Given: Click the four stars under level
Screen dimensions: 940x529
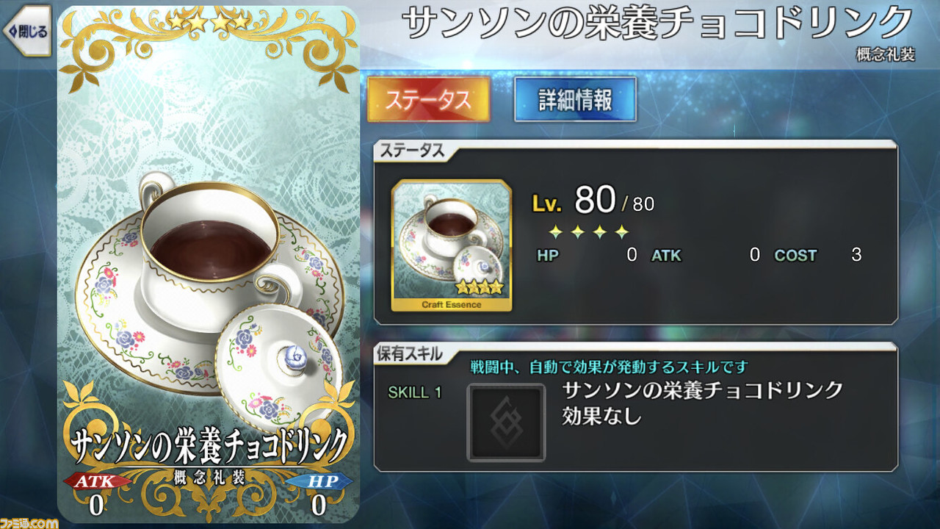Looking at the screenshot, I should click(588, 232).
